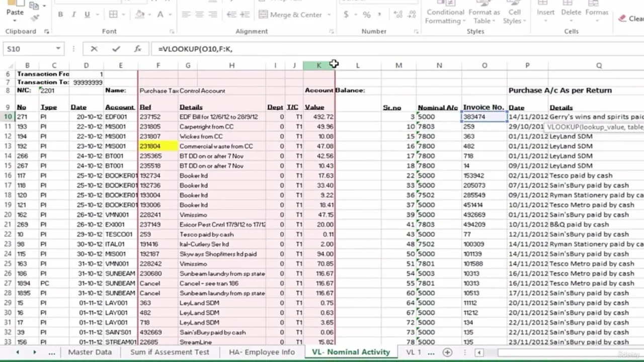The image size is (644, 362).
Task: Apply Accounting dollar number format
Action: pos(346,15)
